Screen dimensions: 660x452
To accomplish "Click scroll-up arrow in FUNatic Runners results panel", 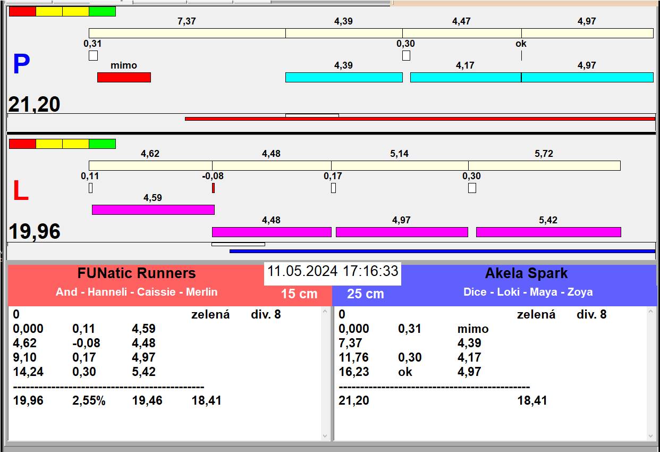I will 325,312.
